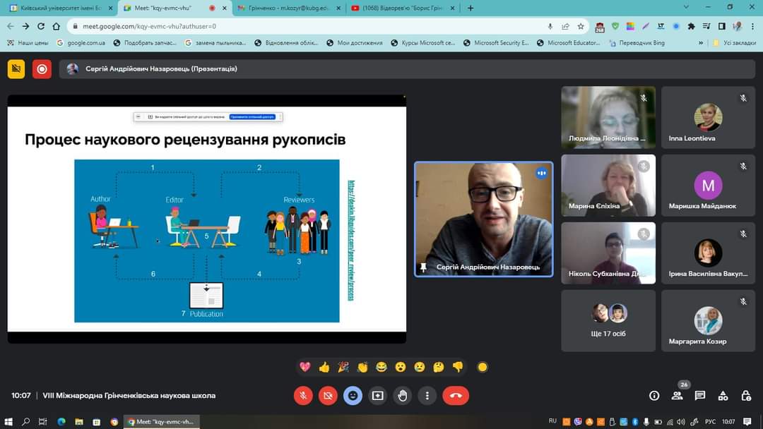Open the meeting details info icon
763x429 pixels.
click(654, 396)
